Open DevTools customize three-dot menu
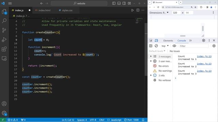This screenshot has width=218, height=122. [209, 40]
